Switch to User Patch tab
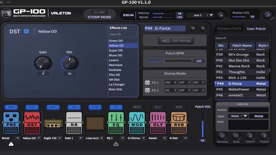The image size is (276, 155). (256, 29)
